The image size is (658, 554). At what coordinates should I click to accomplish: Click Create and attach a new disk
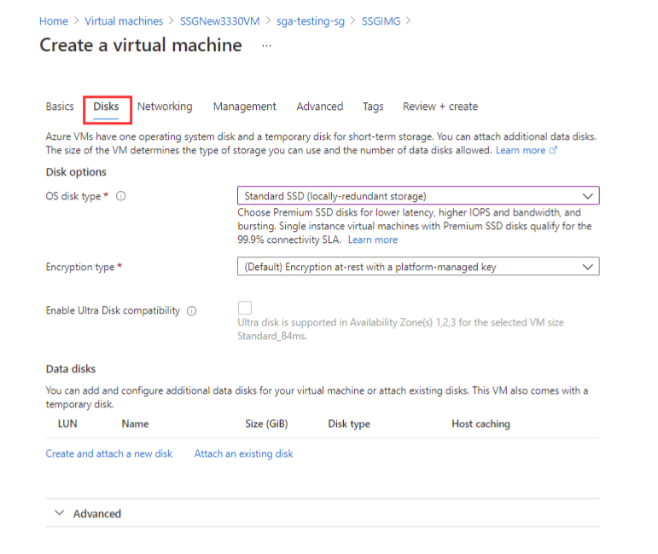click(108, 453)
